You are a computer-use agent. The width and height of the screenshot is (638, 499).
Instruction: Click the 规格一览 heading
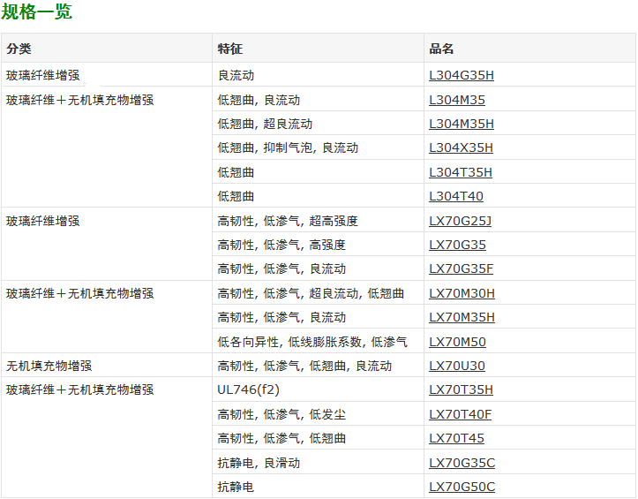pos(37,12)
